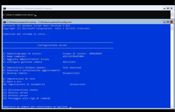Click the 'Abilitato' status value
This screenshot has height=112, width=175.
(x=69, y=62)
